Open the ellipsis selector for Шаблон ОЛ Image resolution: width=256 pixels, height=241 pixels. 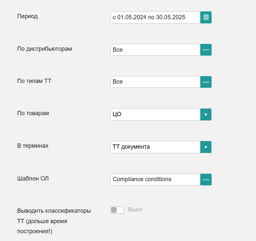pyautogui.click(x=206, y=180)
